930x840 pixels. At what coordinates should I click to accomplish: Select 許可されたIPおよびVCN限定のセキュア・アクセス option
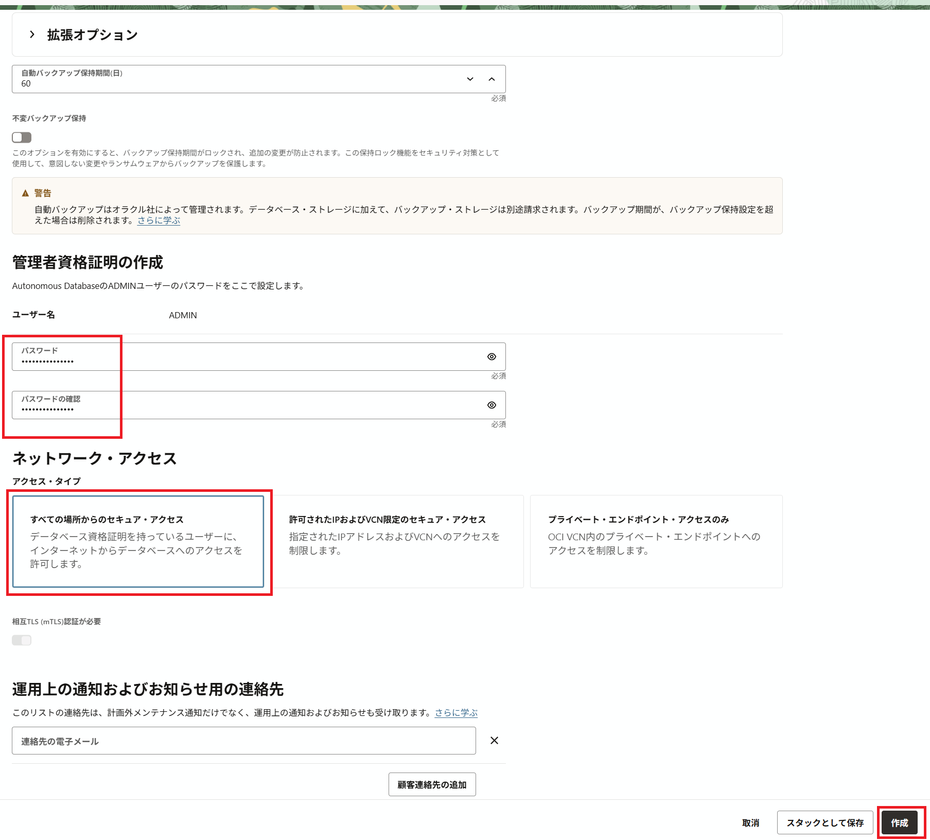tap(397, 541)
